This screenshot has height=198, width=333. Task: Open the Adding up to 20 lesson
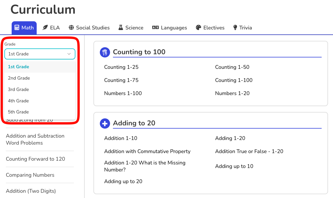123,181
